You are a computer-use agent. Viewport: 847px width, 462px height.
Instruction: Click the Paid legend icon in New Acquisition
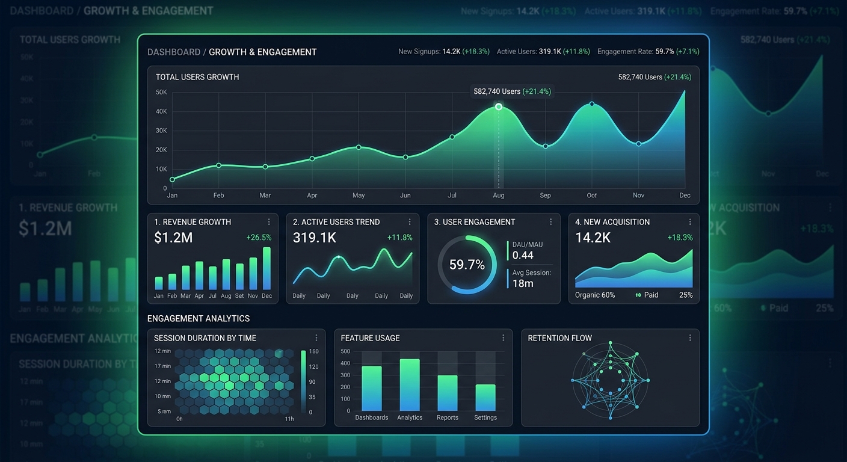pos(638,295)
